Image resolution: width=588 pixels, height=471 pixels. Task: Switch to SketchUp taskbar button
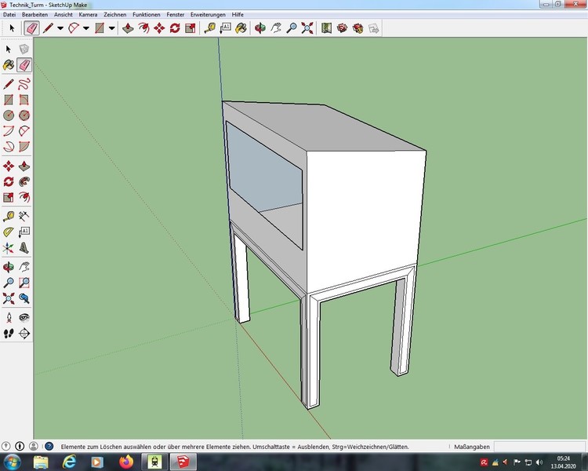(x=183, y=462)
